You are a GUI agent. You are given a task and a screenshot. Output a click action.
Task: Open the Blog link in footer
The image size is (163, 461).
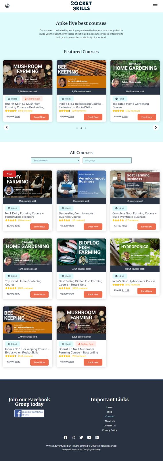tap(110, 412)
